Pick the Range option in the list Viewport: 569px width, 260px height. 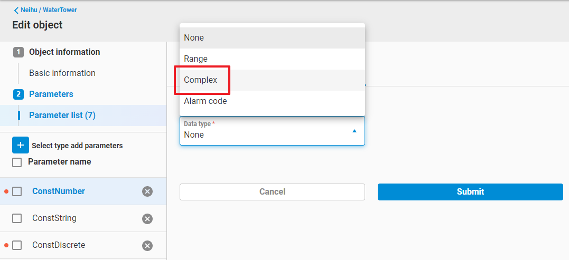pyautogui.click(x=196, y=59)
